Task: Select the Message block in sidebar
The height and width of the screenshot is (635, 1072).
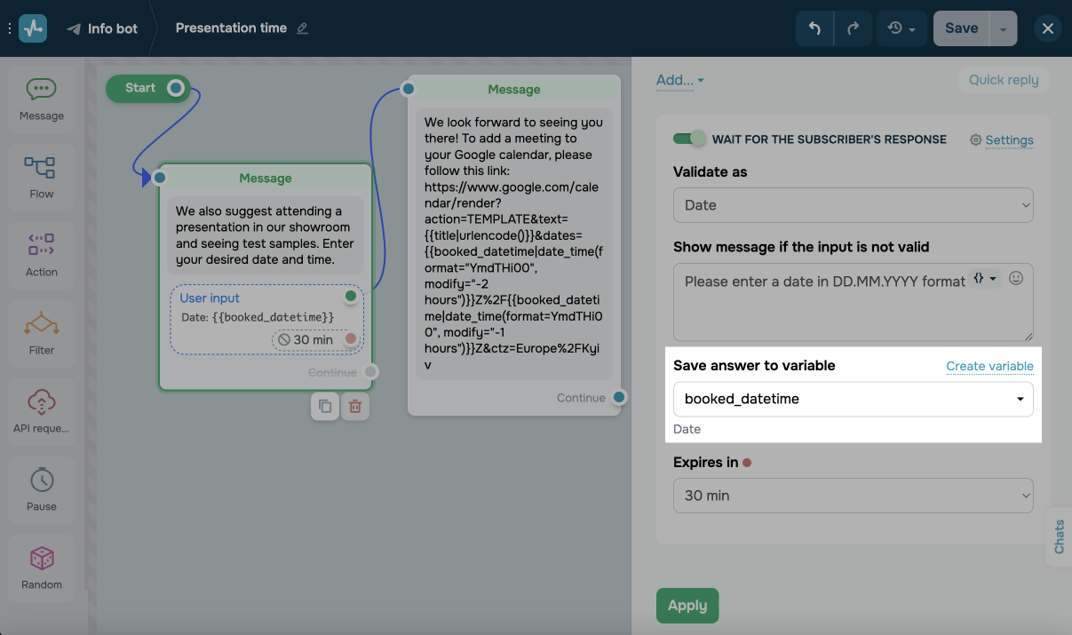Action: [42, 99]
